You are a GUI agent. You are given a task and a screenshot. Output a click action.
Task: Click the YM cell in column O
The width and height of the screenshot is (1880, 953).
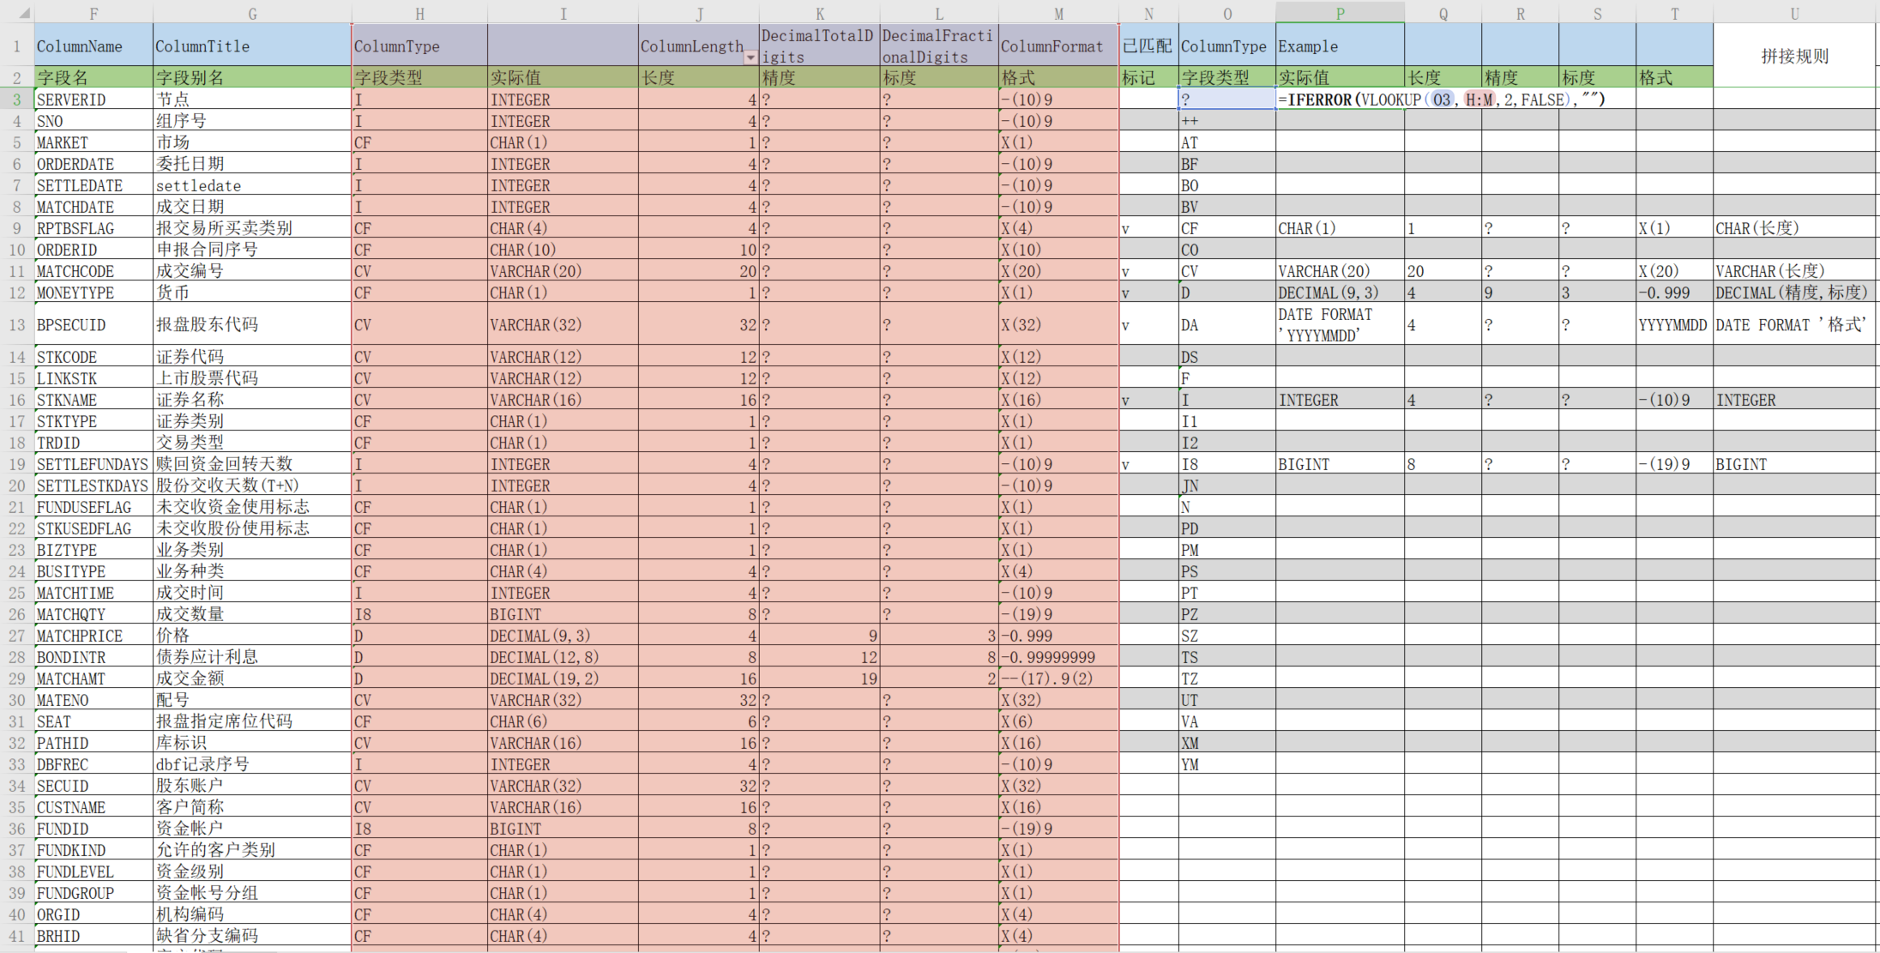point(1227,764)
